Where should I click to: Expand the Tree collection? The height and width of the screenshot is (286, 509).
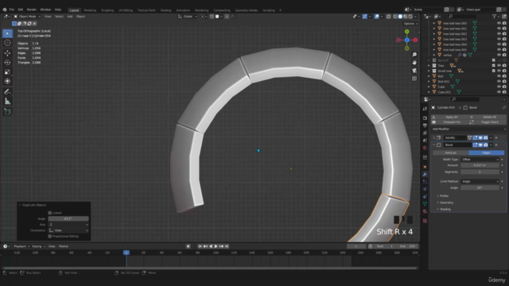[429, 66]
